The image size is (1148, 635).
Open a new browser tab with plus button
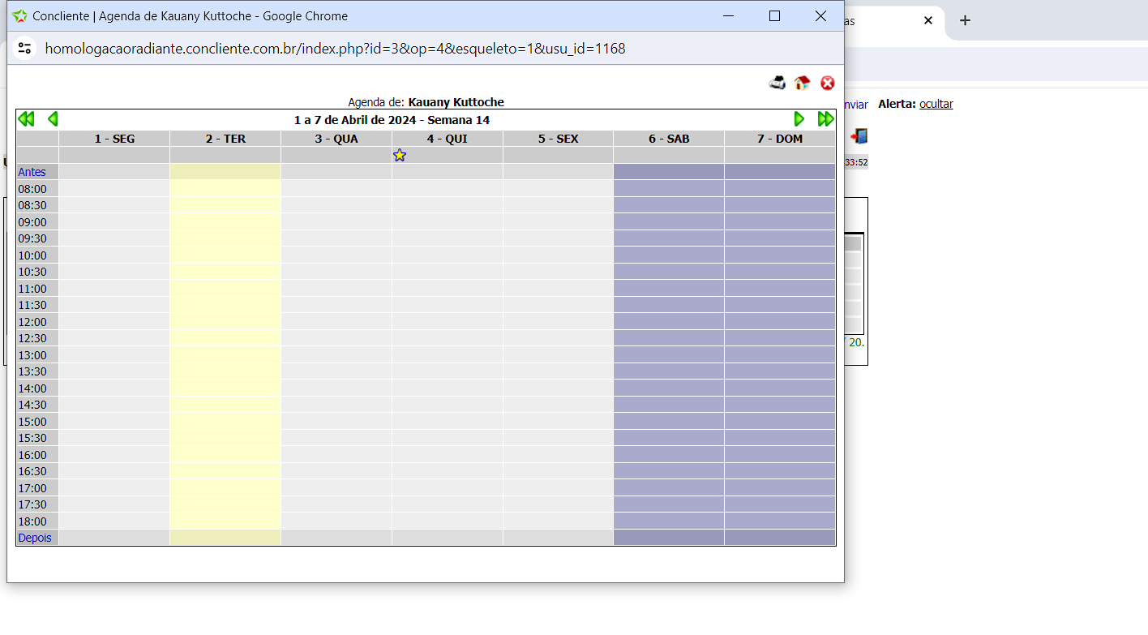pos(964,21)
